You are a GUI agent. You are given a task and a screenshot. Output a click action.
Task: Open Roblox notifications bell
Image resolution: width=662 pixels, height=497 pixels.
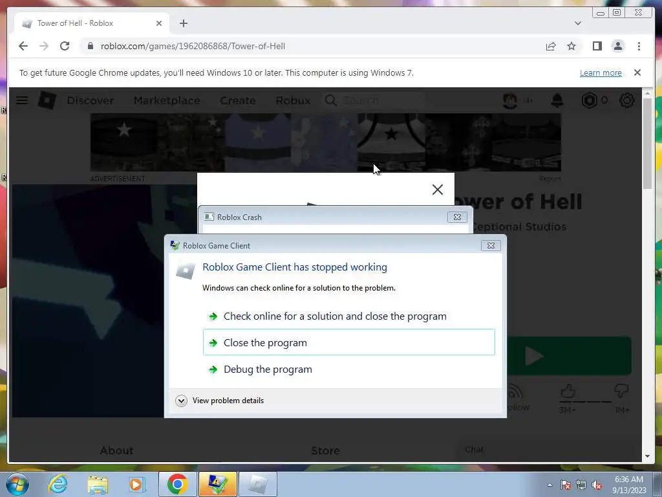click(x=557, y=100)
